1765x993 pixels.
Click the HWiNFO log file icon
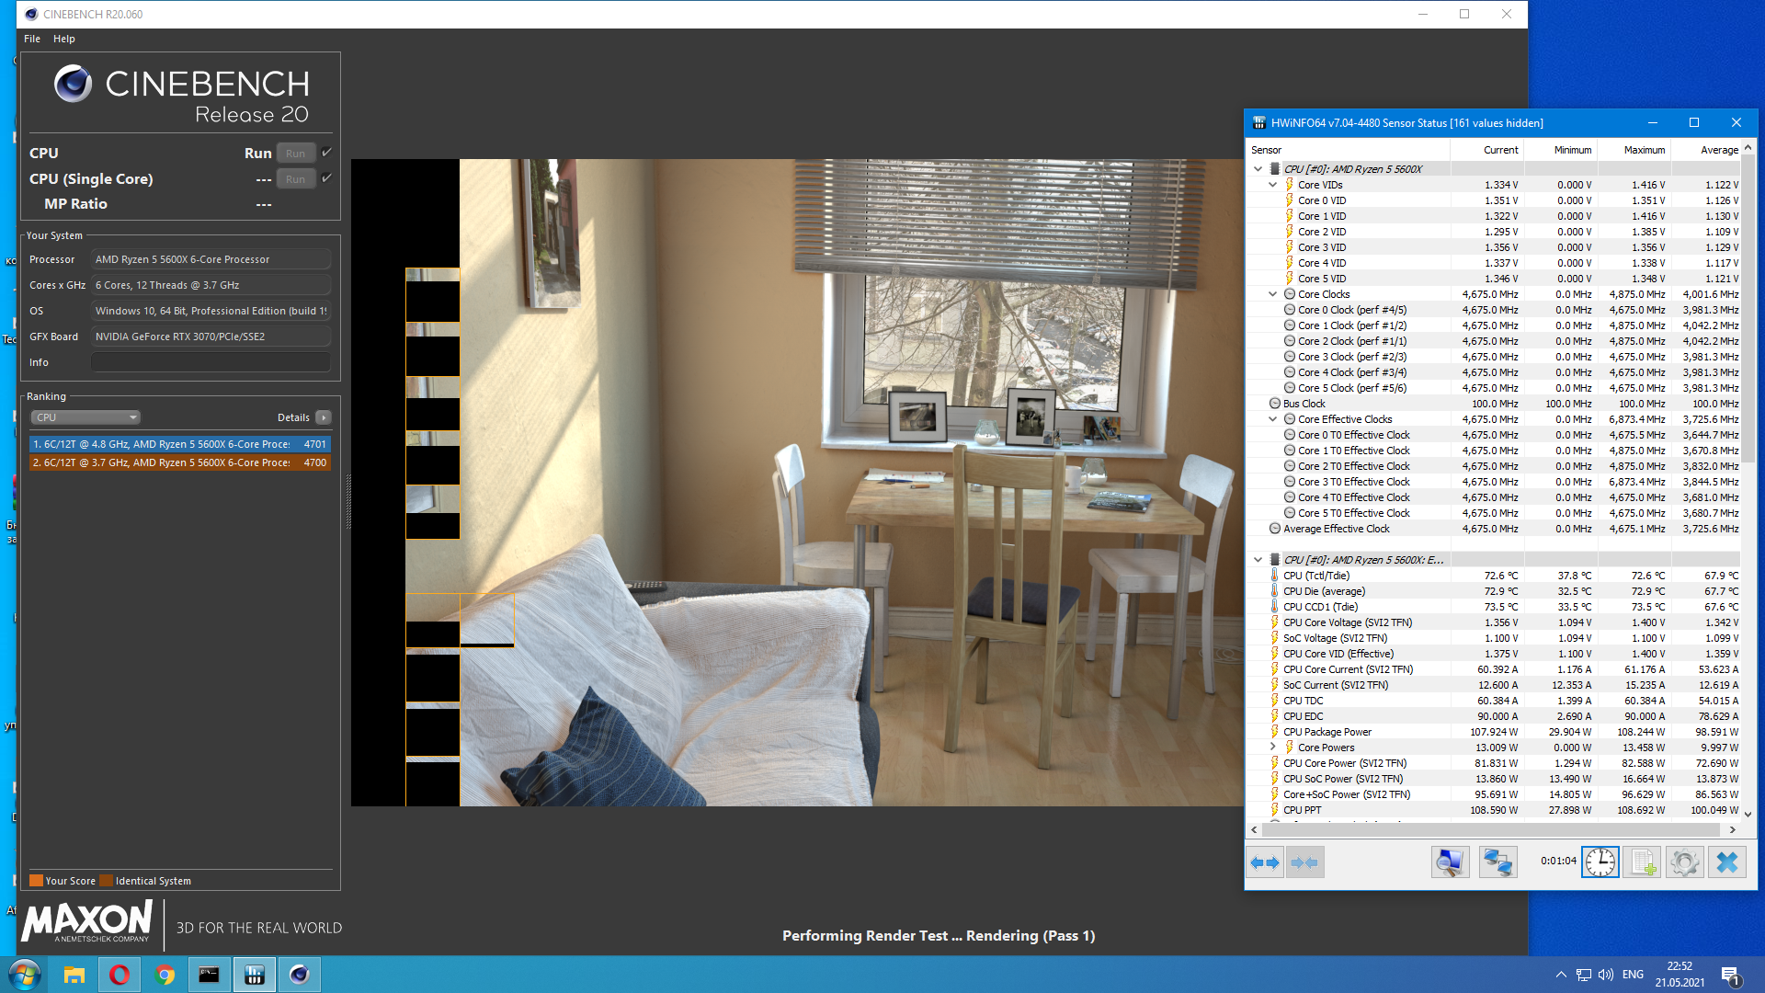[1642, 862]
